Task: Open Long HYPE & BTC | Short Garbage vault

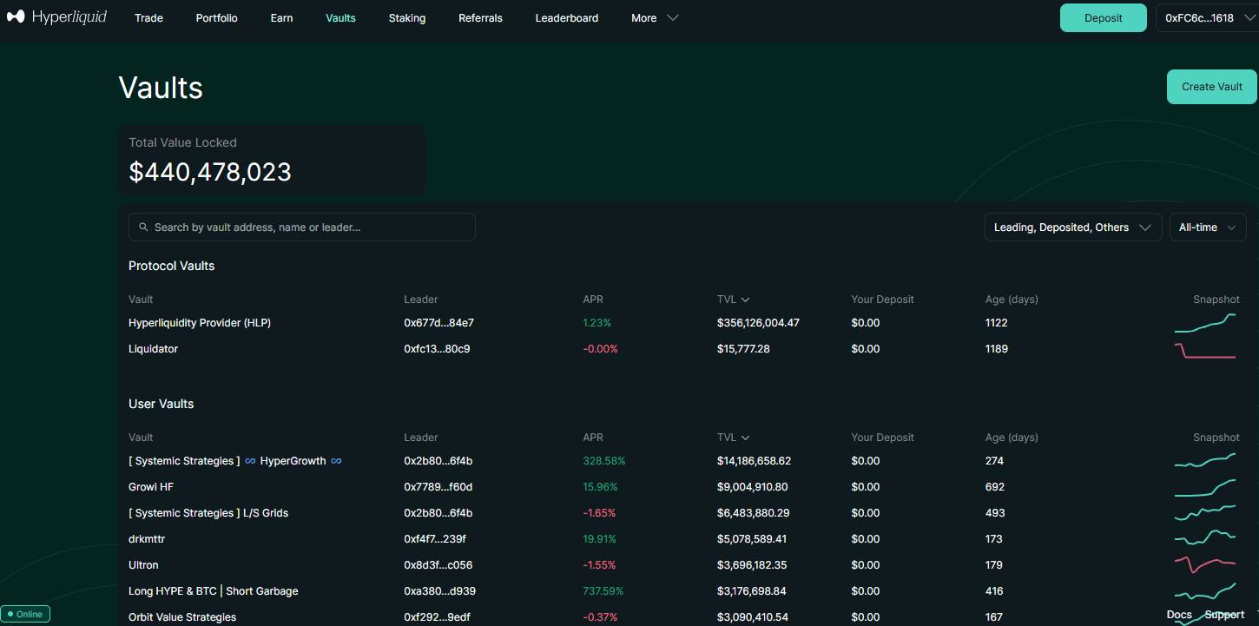Action: [x=214, y=591]
